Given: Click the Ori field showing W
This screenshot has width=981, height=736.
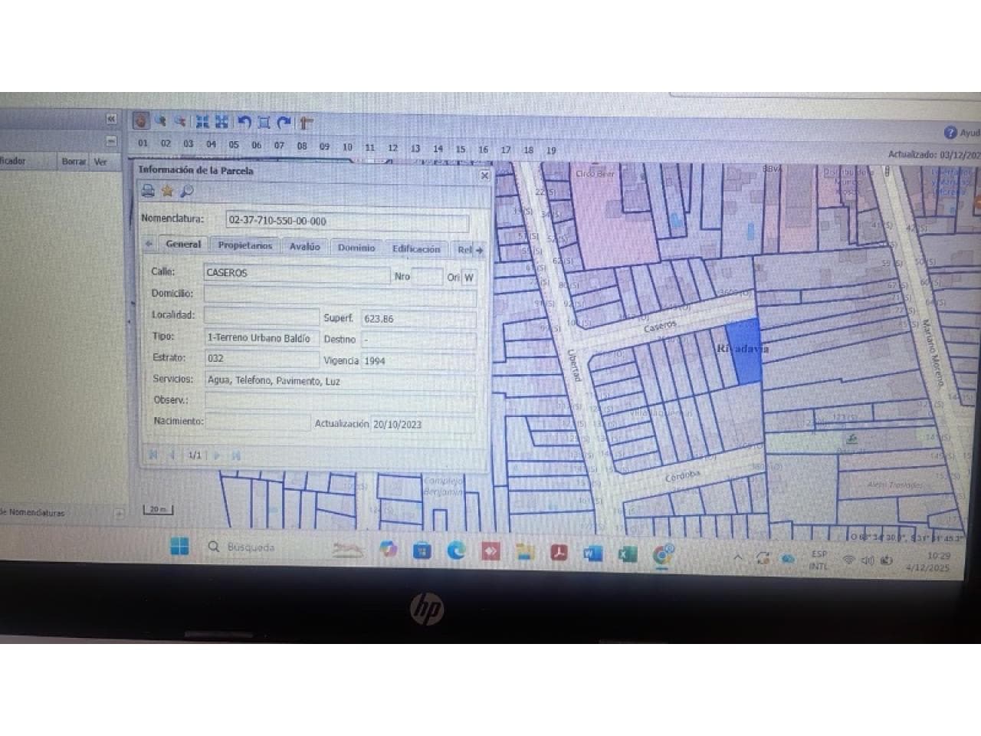Looking at the screenshot, I should [469, 278].
